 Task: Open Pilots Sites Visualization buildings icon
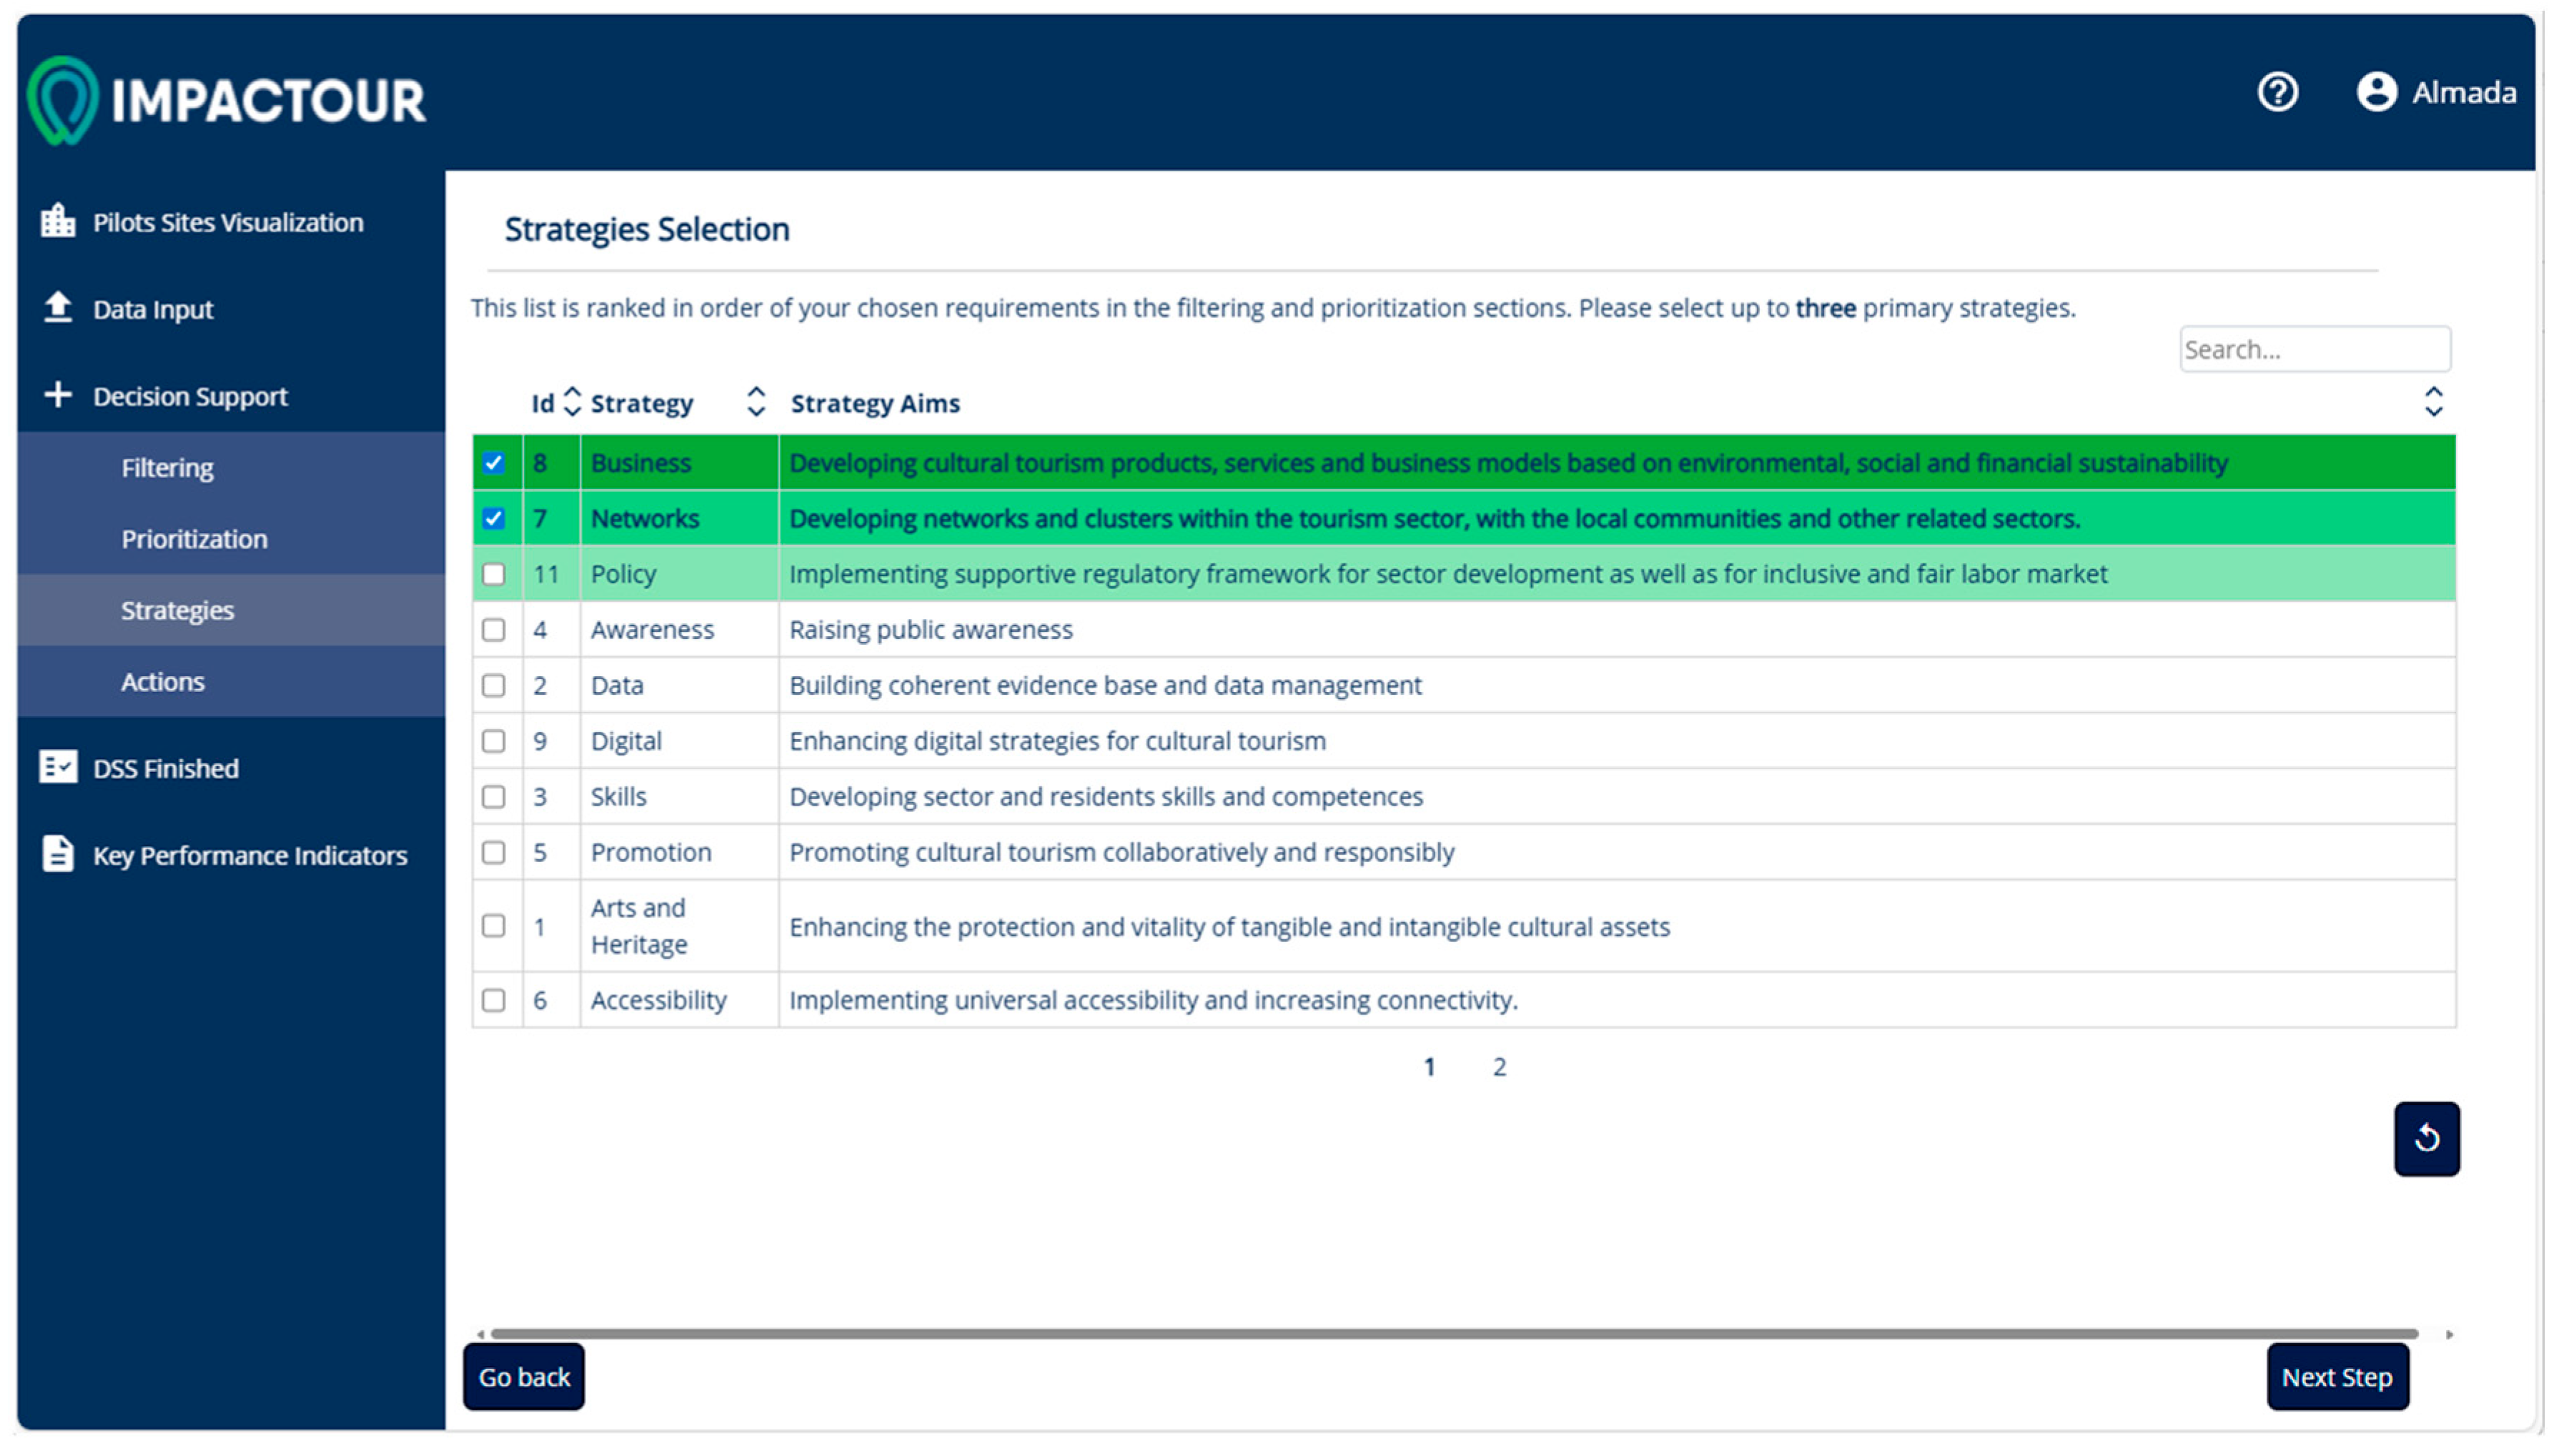click(x=58, y=221)
